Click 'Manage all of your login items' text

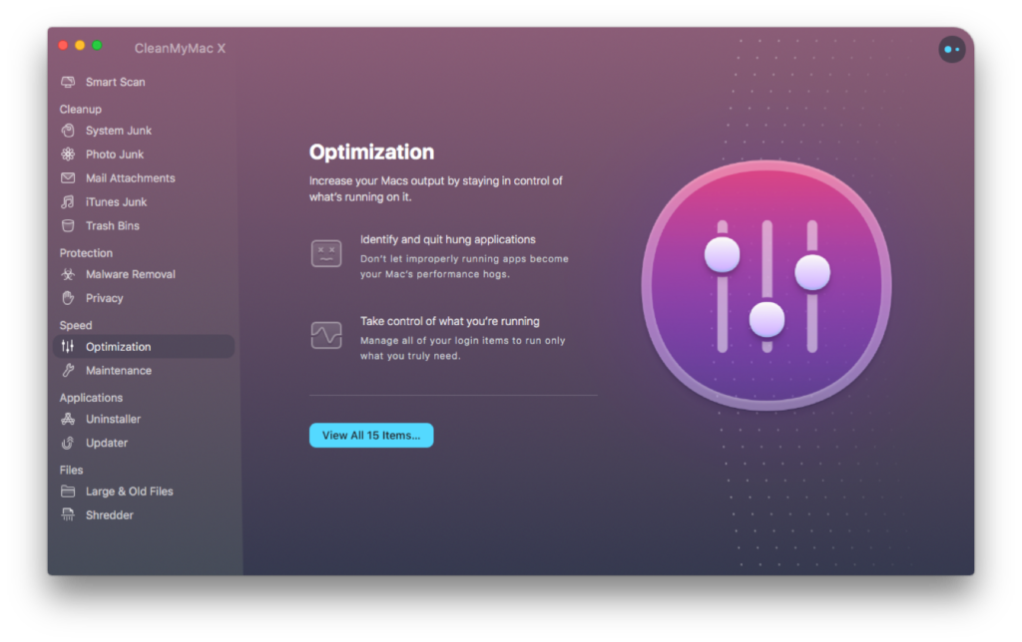point(463,348)
